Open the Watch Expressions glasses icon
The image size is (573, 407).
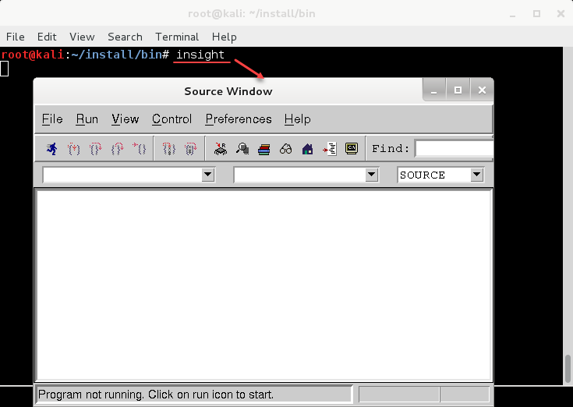[286, 149]
